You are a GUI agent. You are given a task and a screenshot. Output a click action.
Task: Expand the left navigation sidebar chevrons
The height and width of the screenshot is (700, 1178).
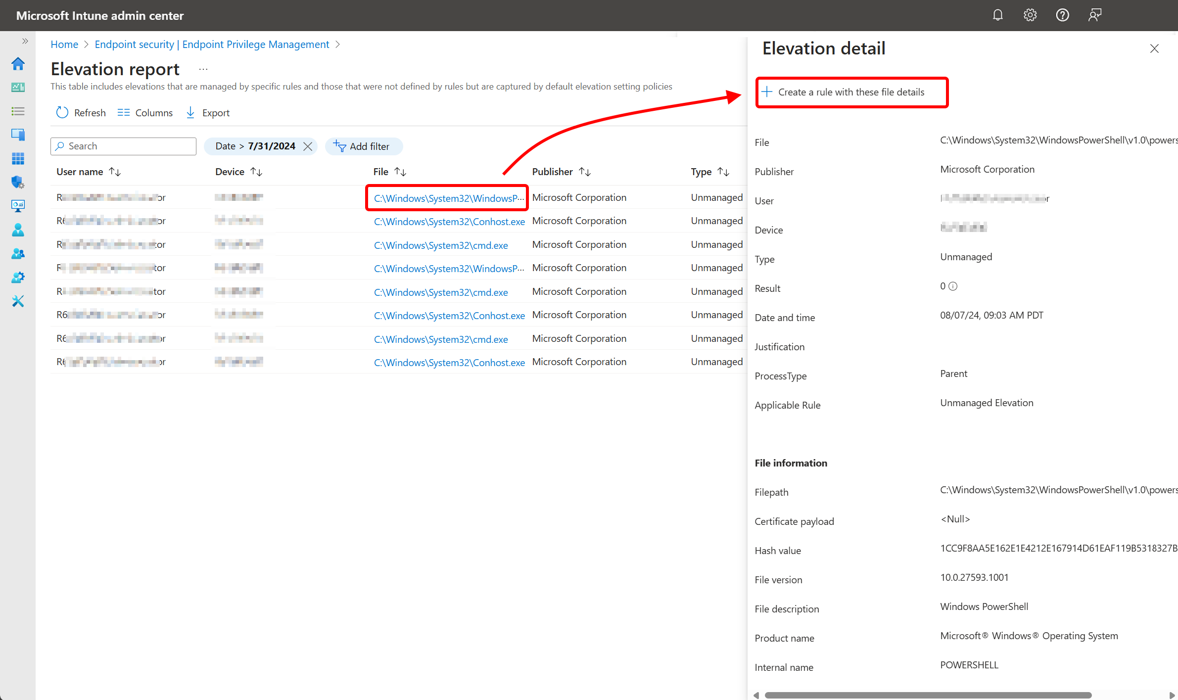[x=25, y=41]
